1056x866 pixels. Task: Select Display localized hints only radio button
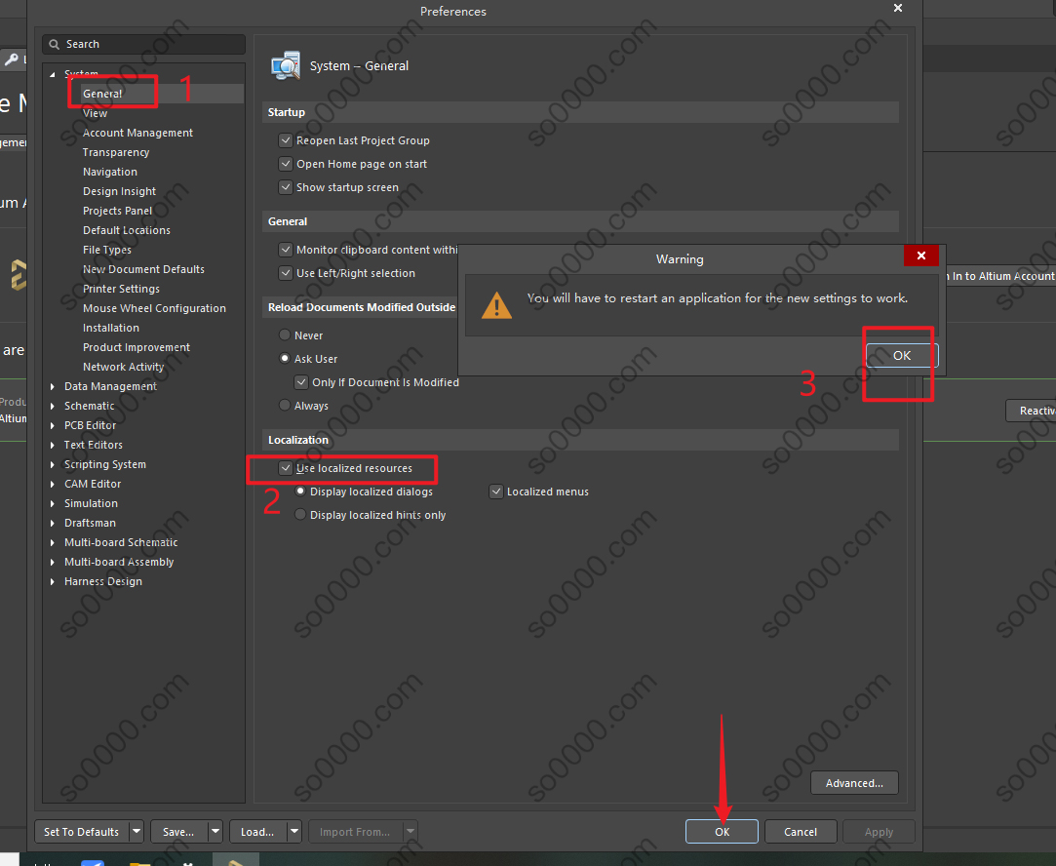coord(300,515)
